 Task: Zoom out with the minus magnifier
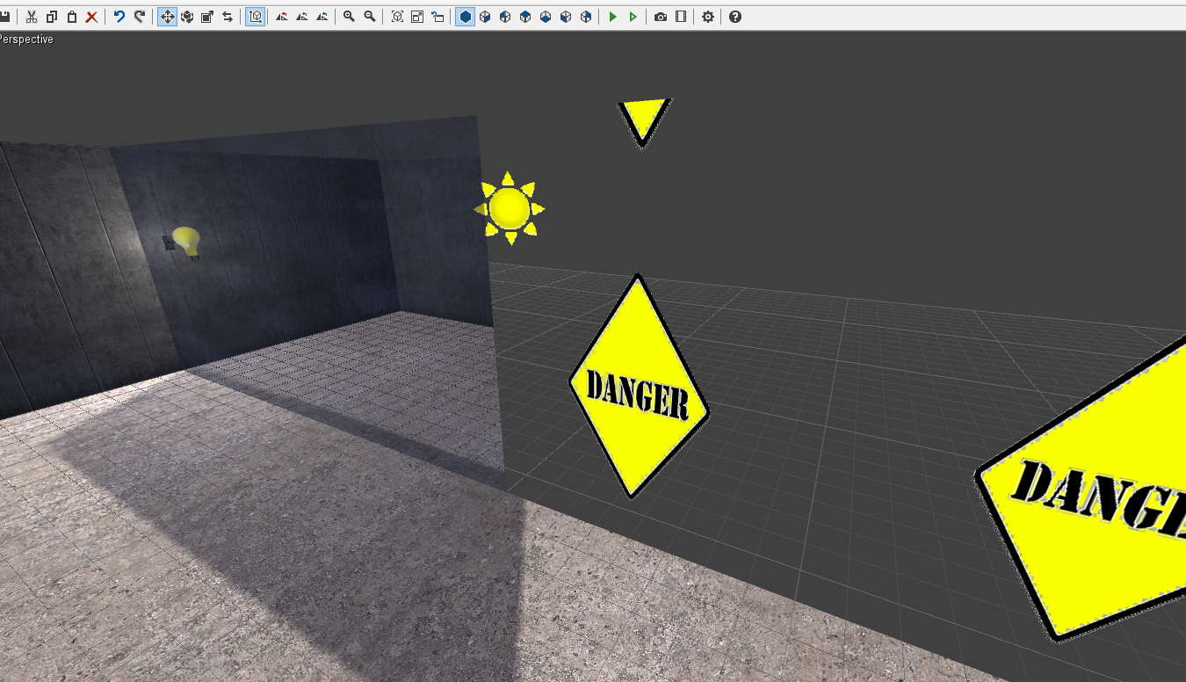click(x=370, y=17)
